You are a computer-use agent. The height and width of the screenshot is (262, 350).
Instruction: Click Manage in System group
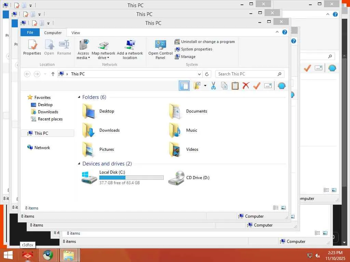point(185,57)
